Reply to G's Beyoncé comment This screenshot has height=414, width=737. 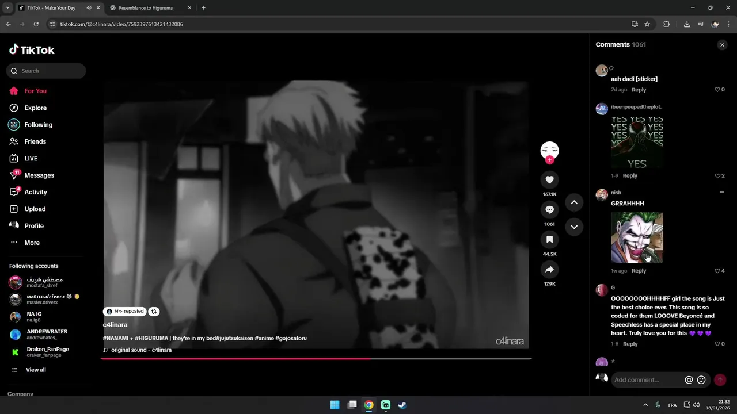pos(630,344)
